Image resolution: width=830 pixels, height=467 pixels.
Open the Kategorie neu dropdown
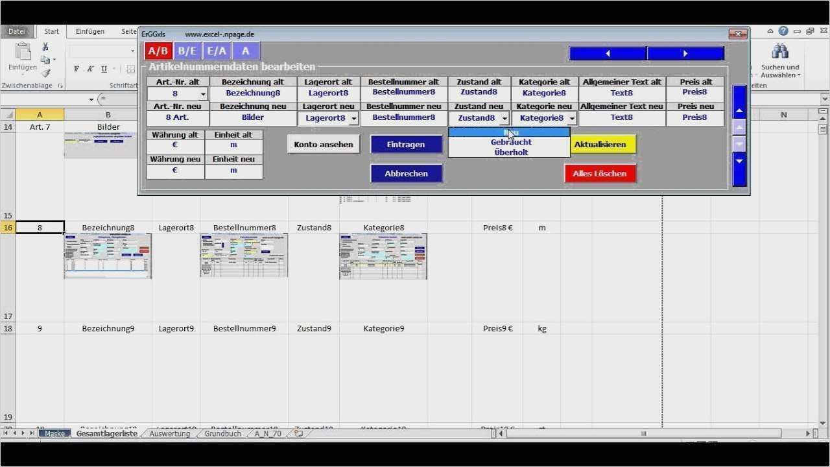(571, 119)
